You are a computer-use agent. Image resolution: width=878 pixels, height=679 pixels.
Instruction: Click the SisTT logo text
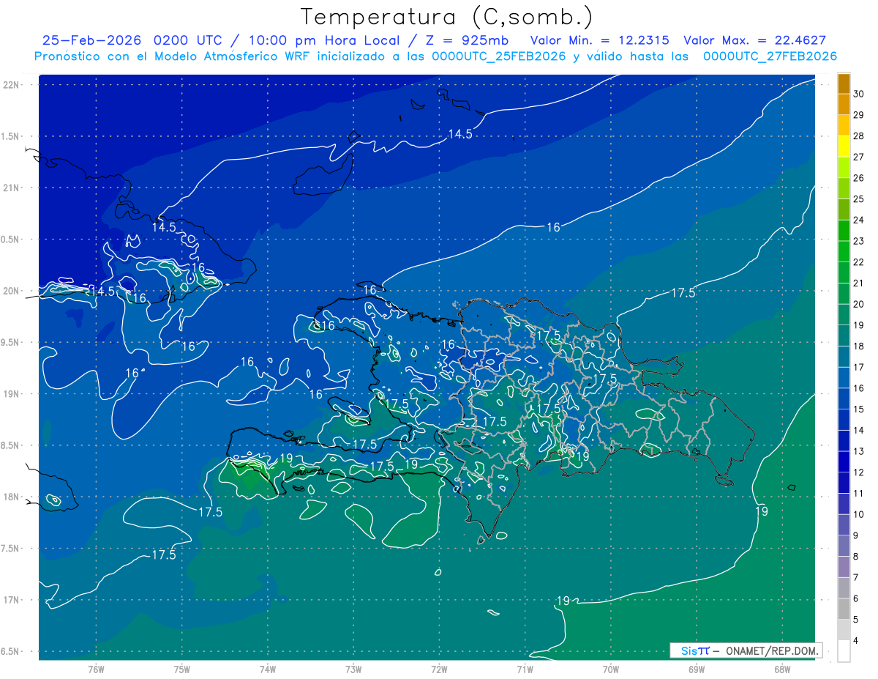[x=694, y=650]
